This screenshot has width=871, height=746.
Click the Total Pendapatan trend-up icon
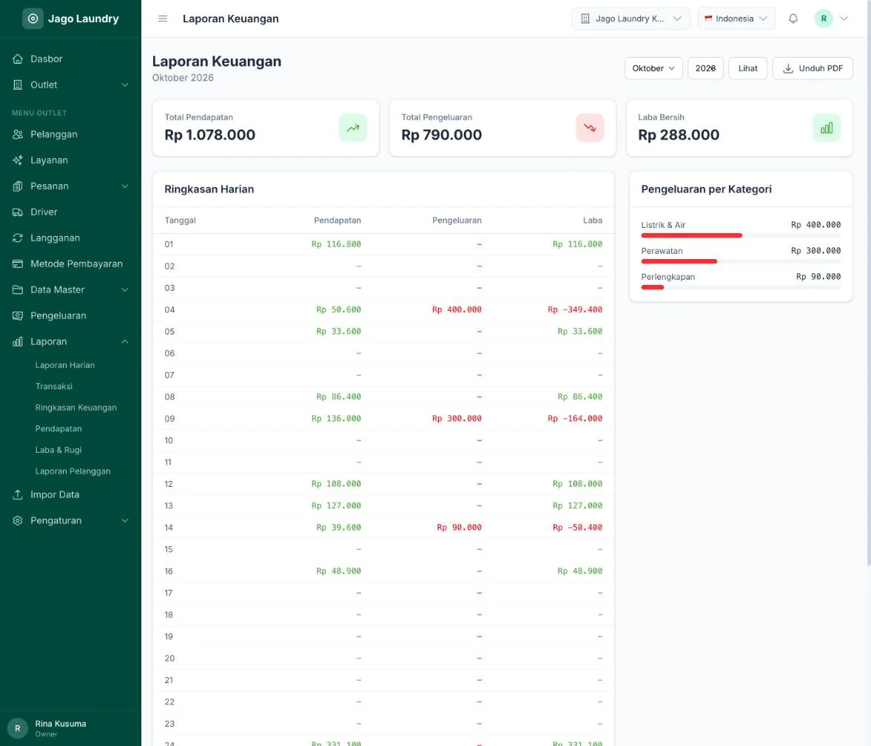353,128
